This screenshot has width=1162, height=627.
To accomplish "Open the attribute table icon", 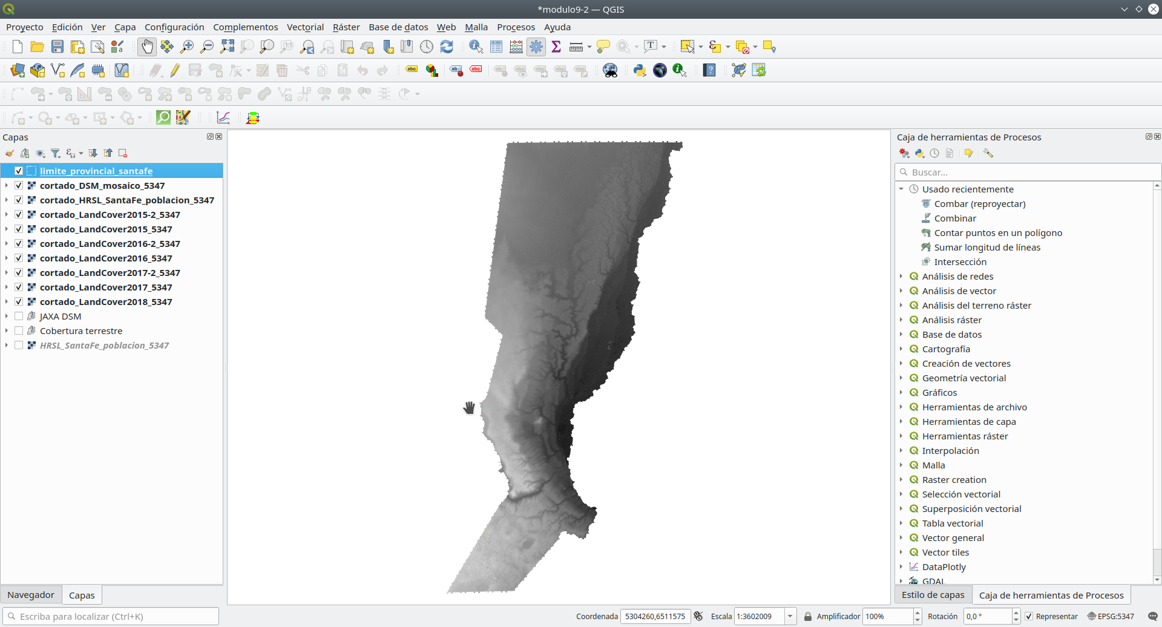I will [496, 47].
